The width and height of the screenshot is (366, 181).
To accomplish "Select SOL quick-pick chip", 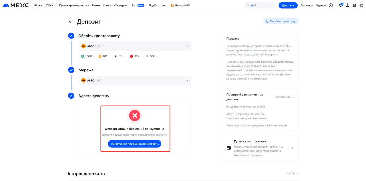I will tap(150, 56).
